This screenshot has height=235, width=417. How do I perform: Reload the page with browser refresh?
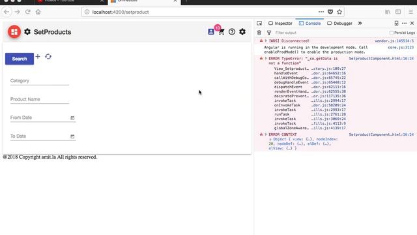[27, 12]
